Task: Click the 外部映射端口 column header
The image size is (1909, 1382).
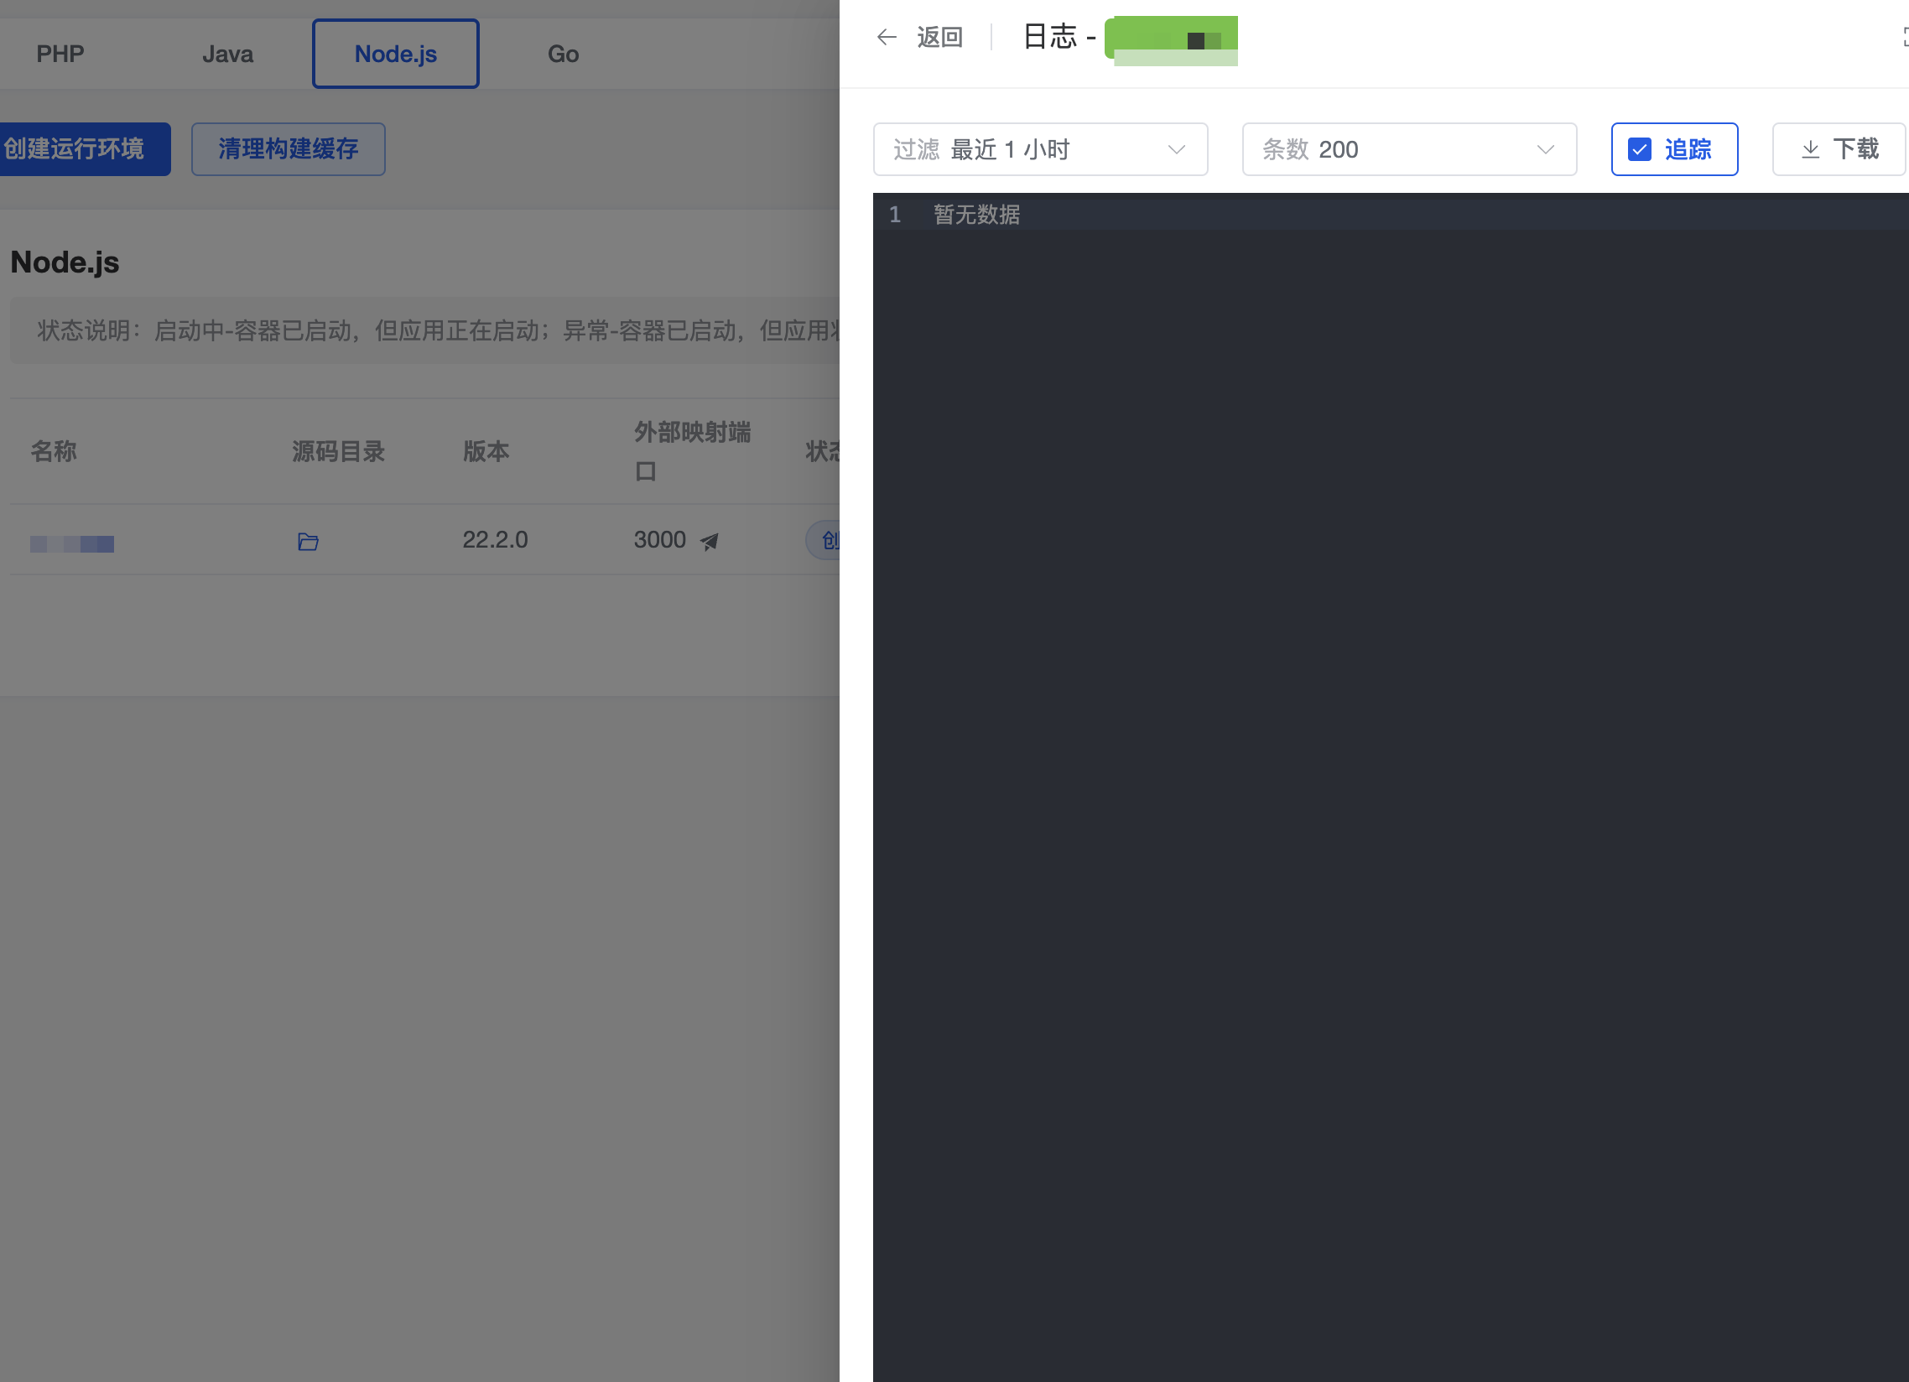Action: 692,452
